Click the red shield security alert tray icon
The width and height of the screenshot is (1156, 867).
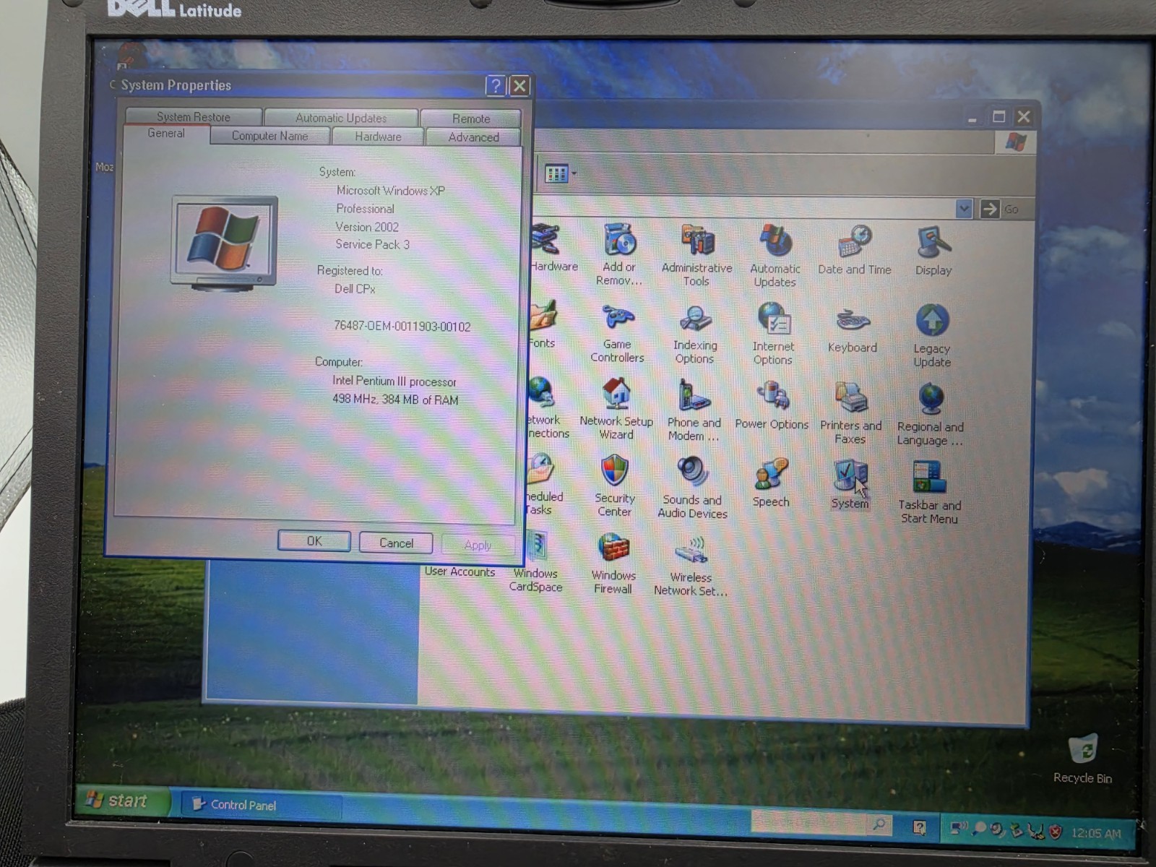(1056, 832)
